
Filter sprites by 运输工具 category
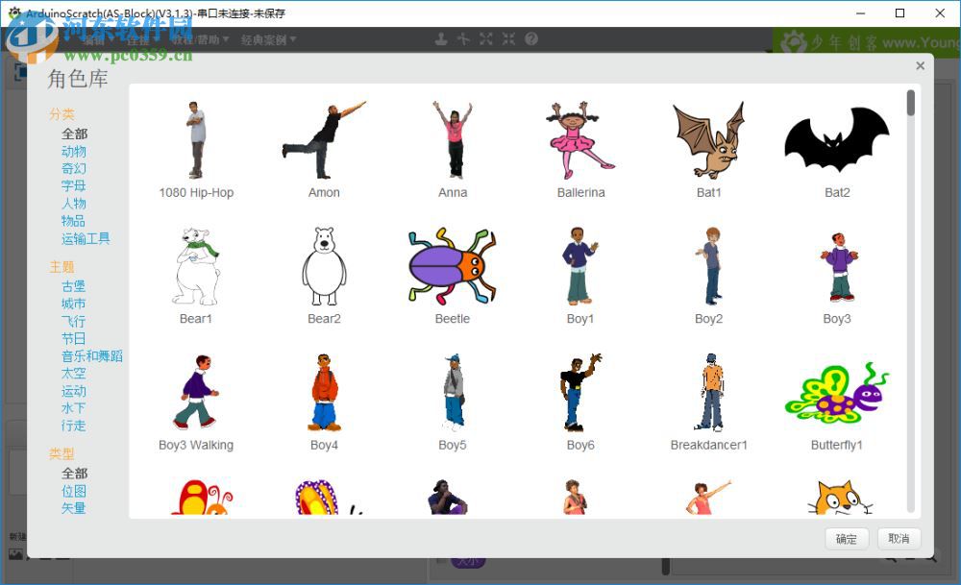tap(86, 238)
